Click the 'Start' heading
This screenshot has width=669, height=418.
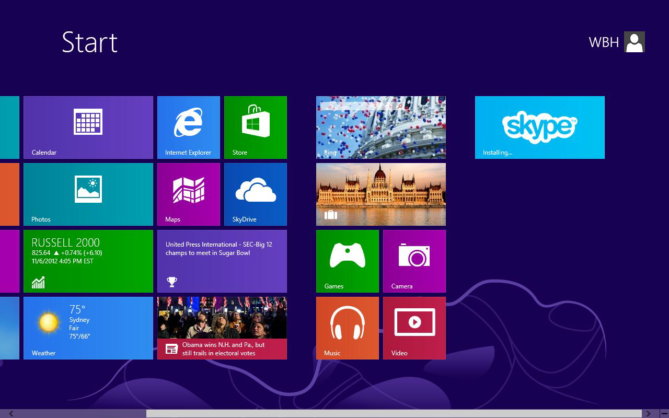[89, 42]
